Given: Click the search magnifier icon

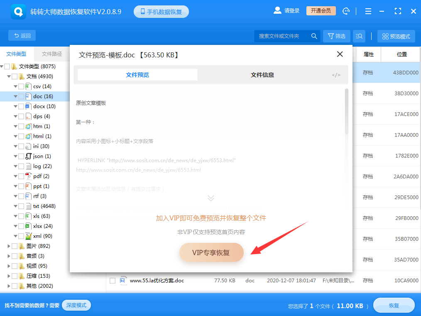Looking at the screenshot, I should coord(314,36).
